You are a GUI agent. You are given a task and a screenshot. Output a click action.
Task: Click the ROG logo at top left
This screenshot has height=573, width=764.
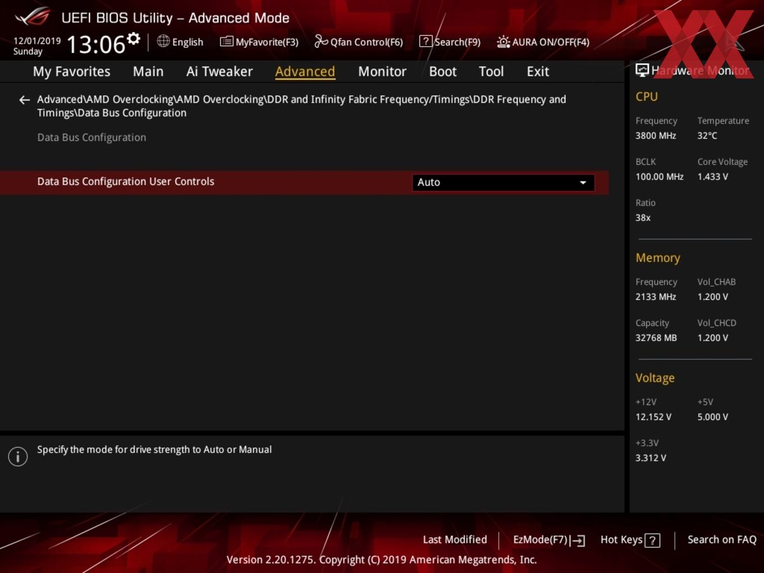[32, 16]
